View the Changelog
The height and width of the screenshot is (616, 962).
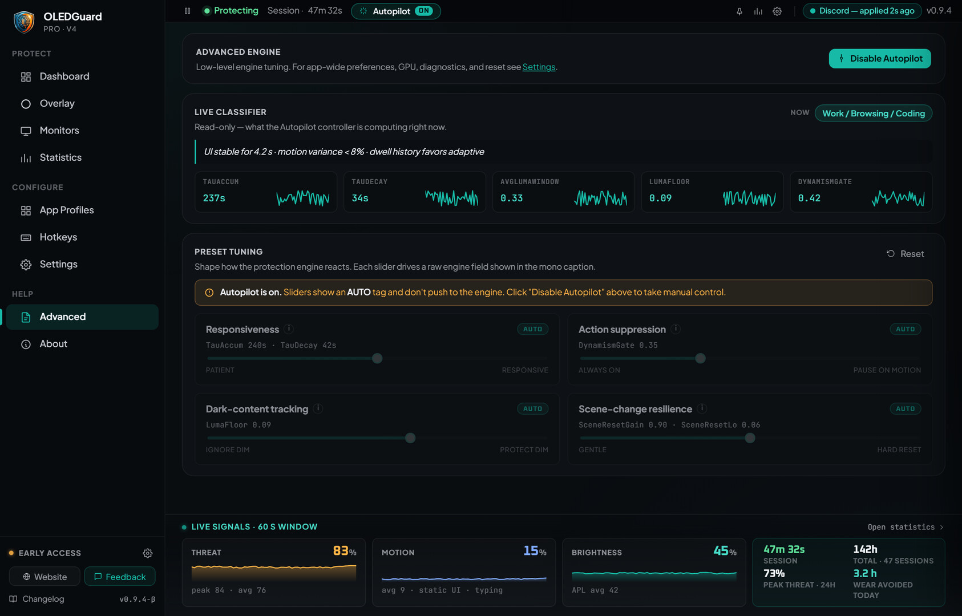click(37, 599)
